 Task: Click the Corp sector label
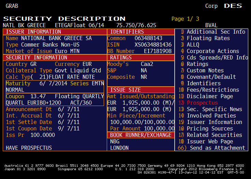pyautogui.click(x=211, y=6)
